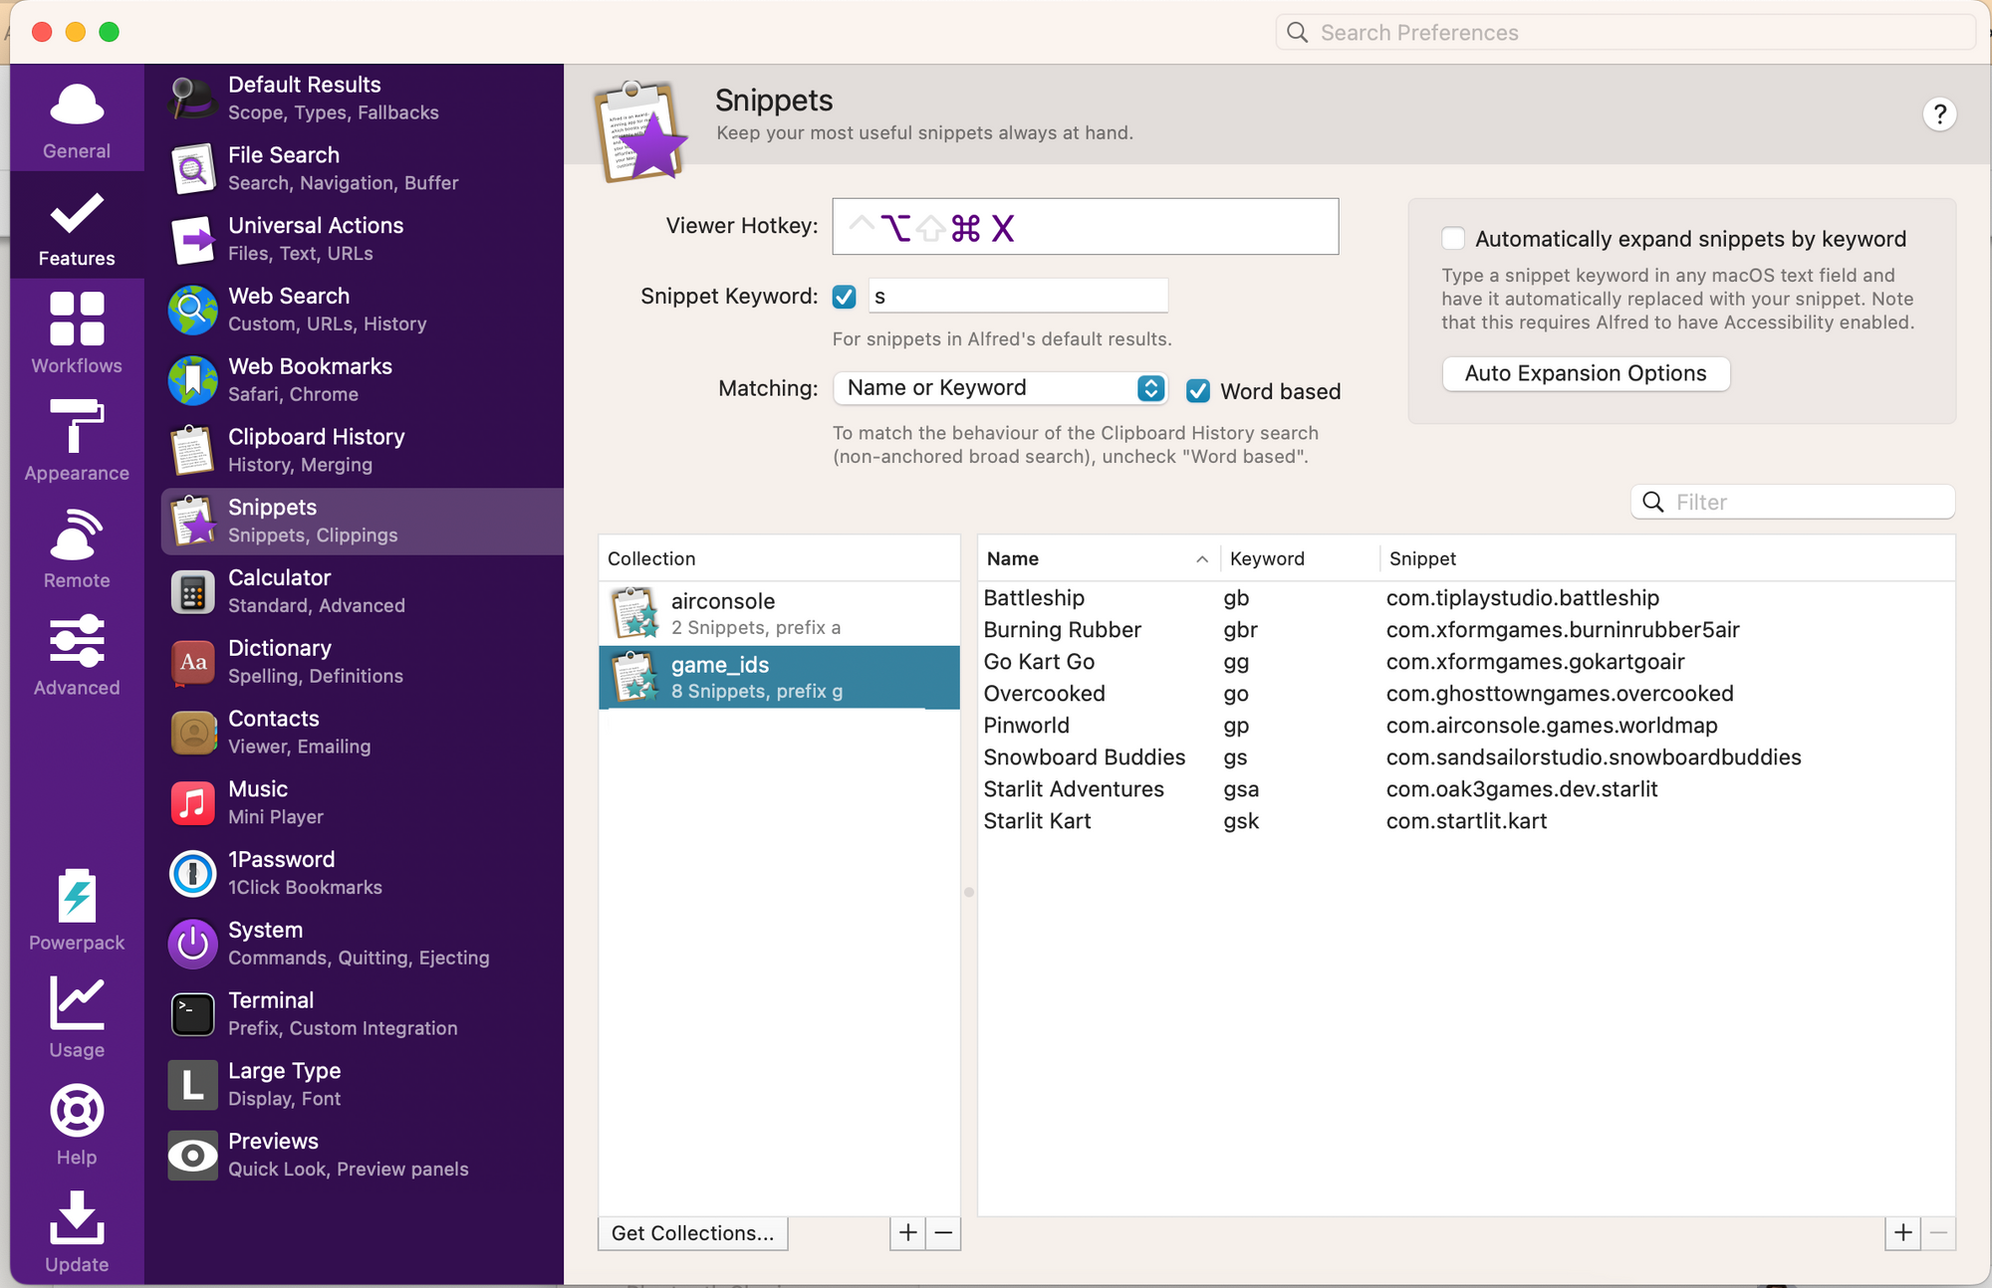Sort snippets by Name column header
The width and height of the screenshot is (1992, 1288).
1099,558
